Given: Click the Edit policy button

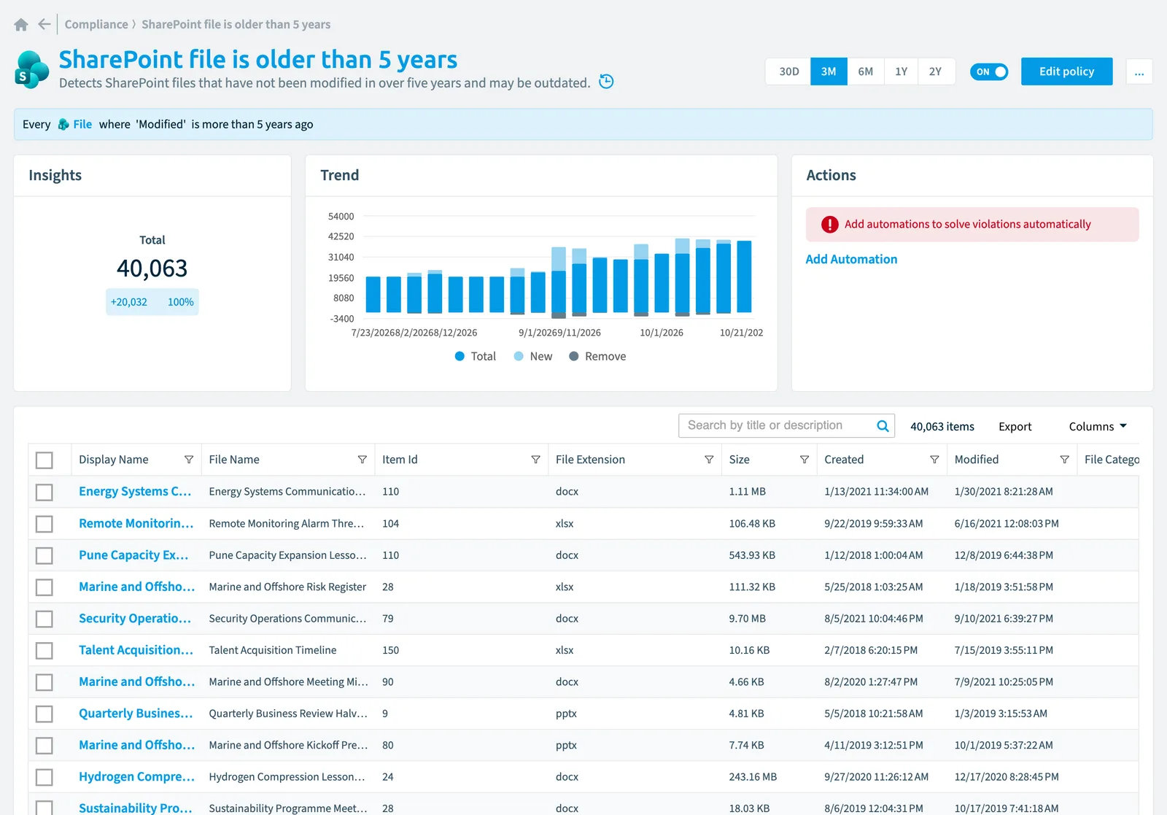Looking at the screenshot, I should tap(1066, 72).
